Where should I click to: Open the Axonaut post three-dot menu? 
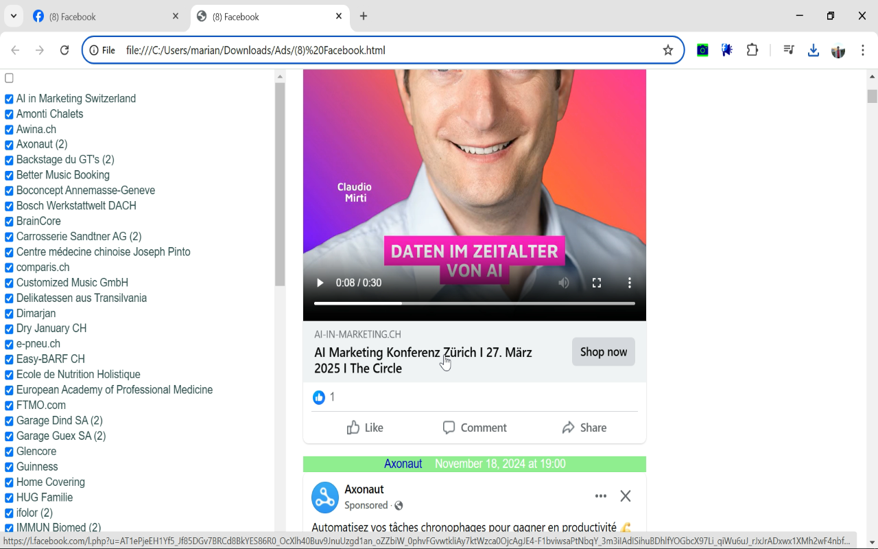[601, 496]
